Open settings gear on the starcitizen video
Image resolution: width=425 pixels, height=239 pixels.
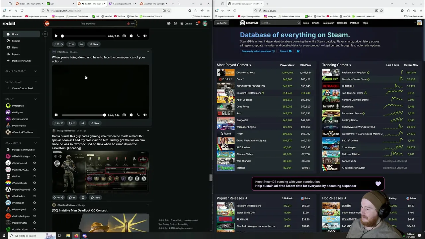[131, 115]
